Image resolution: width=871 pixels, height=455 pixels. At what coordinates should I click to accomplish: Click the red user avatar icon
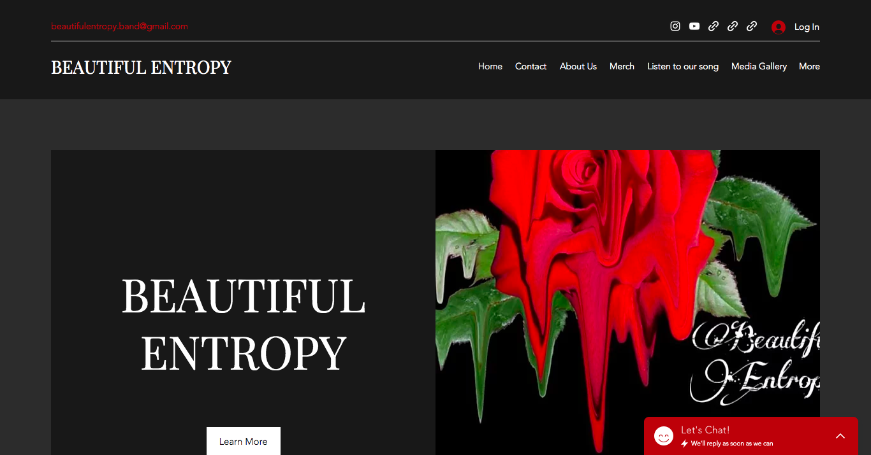tap(779, 27)
